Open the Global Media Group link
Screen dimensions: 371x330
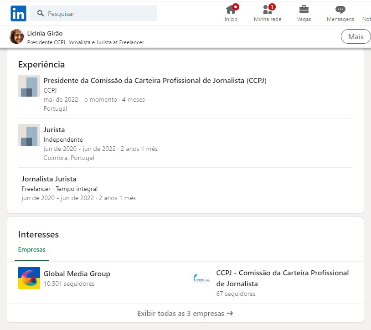77,274
